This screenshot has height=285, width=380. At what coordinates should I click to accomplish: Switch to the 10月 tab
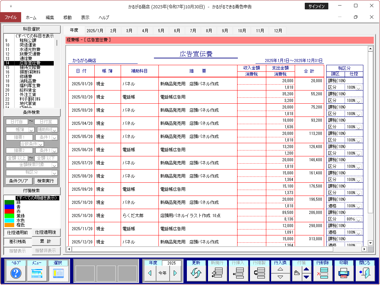point(242,31)
